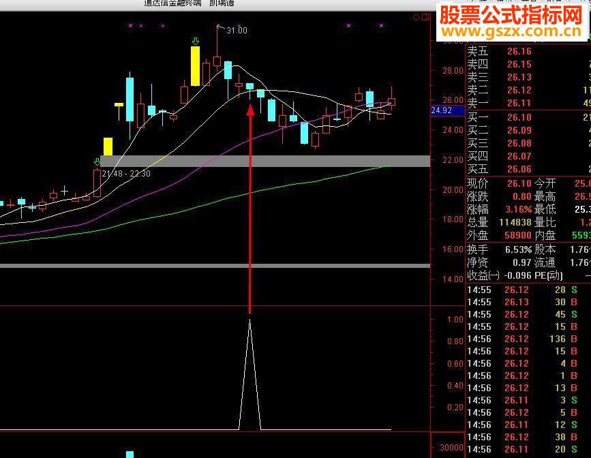
Task: Select the 涨幅 value 3.16%
Action: pos(518,209)
